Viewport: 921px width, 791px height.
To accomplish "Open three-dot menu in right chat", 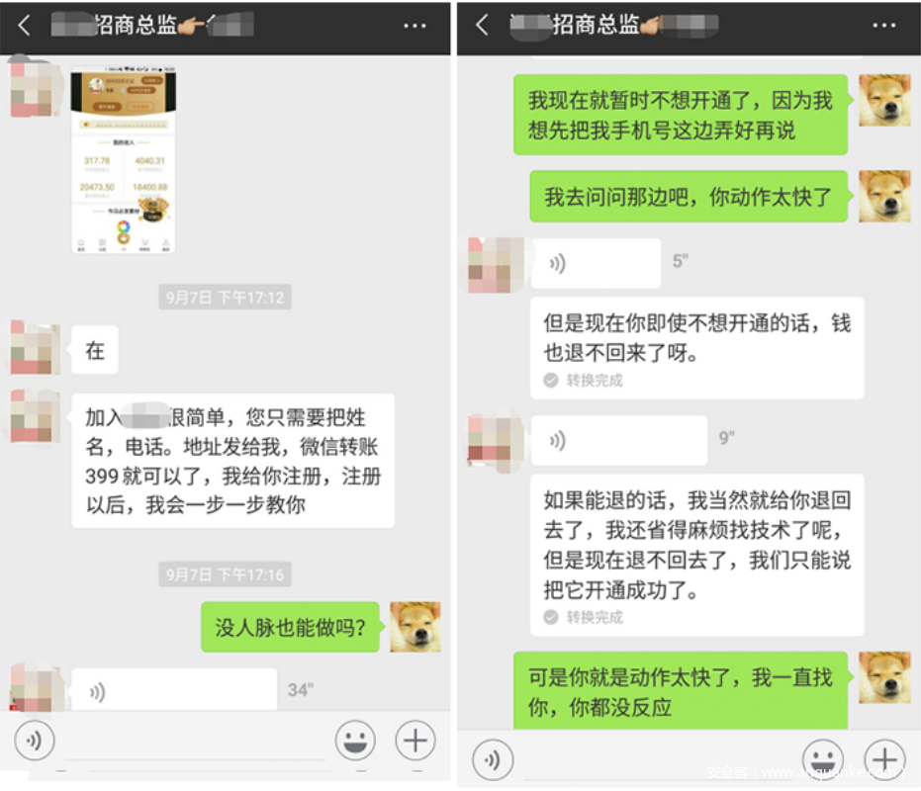I will click(883, 26).
